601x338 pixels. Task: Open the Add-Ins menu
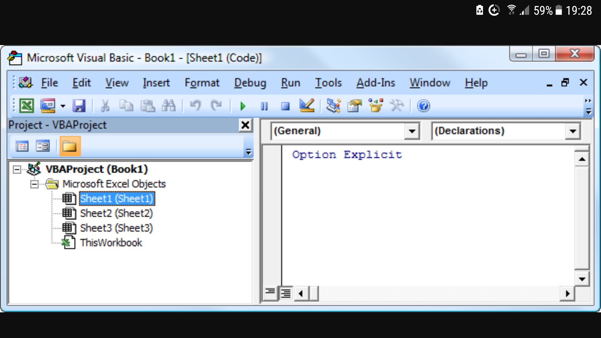pyautogui.click(x=376, y=83)
